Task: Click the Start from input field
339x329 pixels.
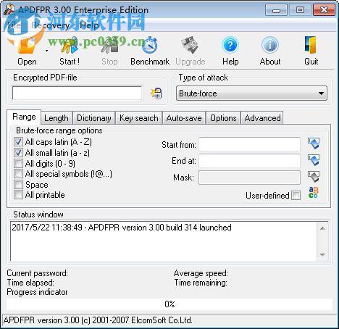Action: tap(249, 144)
